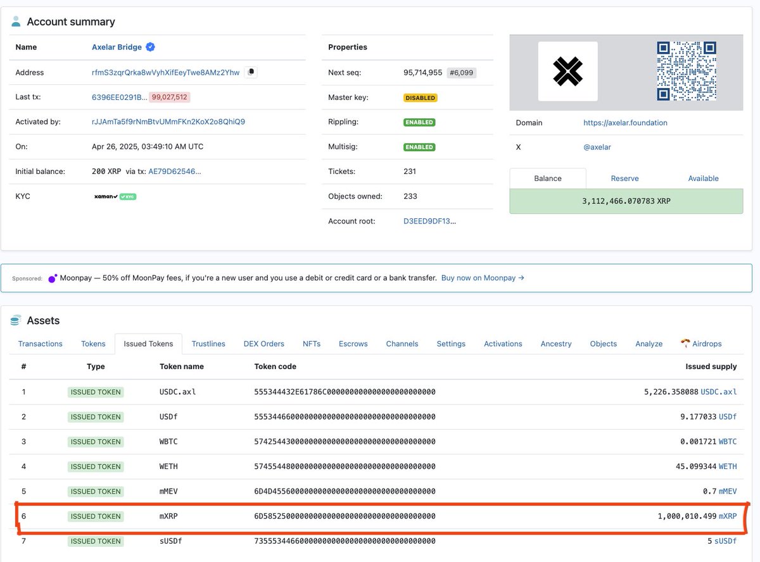The height and width of the screenshot is (562, 760).
Task: Select the Balance tab
Action: [548, 178]
